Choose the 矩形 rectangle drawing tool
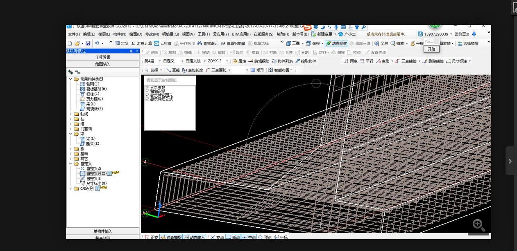Image resolution: width=517 pixels, height=251 pixels. click(257, 70)
